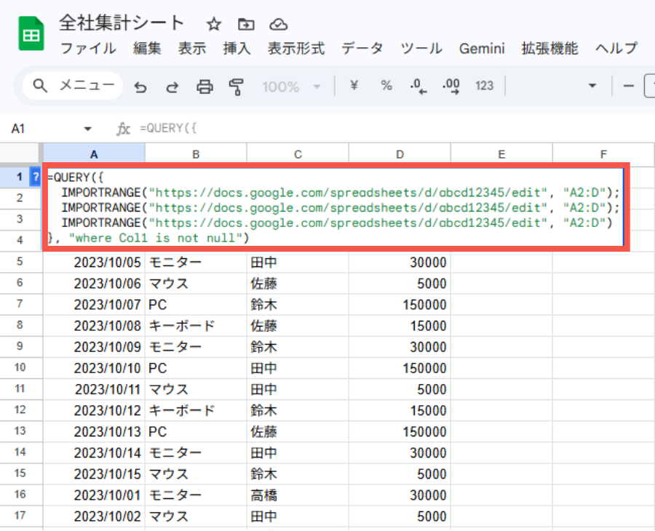Toggle the star to favorite the spreadsheet
This screenshot has height=531, width=655.
tap(213, 24)
